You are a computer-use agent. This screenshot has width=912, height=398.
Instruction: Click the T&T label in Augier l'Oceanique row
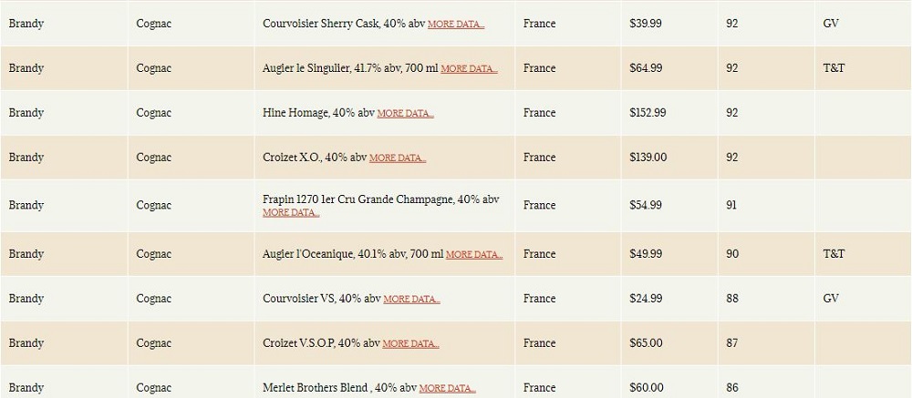[x=834, y=254]
